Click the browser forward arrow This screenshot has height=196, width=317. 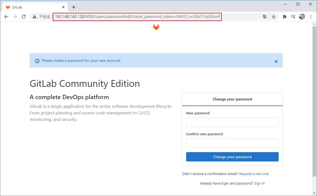tap(15, 17)
